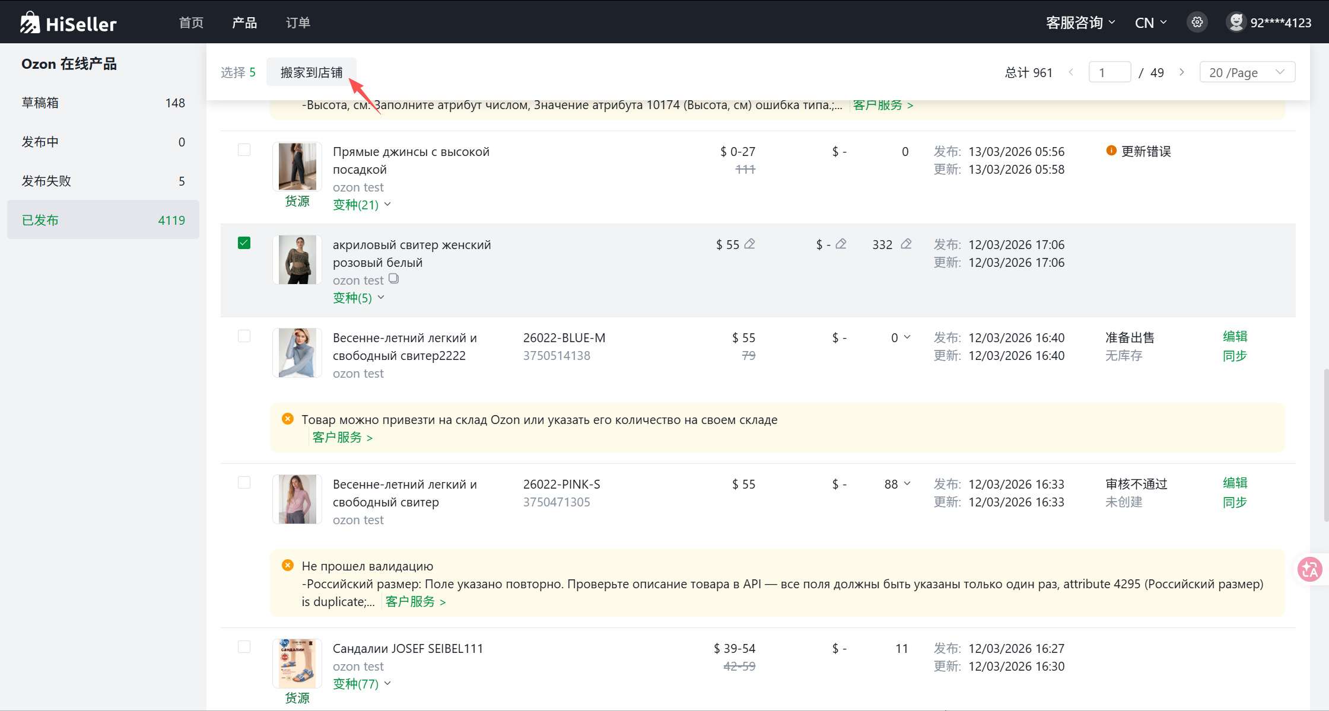The height and width of the screenshot is (711, 1329).
Task: Click the HiSeller logo icon
Action: [x=30, y=23]
